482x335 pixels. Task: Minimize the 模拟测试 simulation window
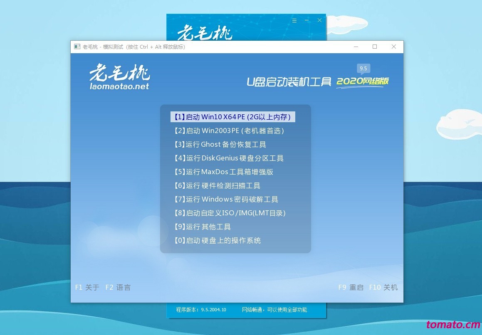pyautogui.click(x=356, y=47)
